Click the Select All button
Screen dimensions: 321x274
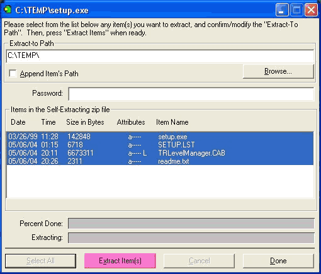click(40, 261)
